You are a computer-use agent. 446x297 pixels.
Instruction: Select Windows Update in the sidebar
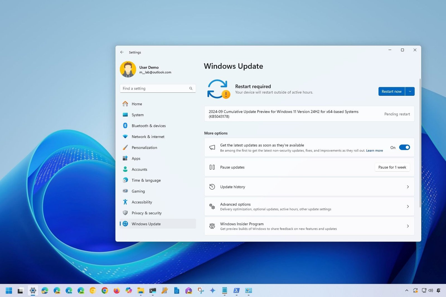(x=158, y=224)
